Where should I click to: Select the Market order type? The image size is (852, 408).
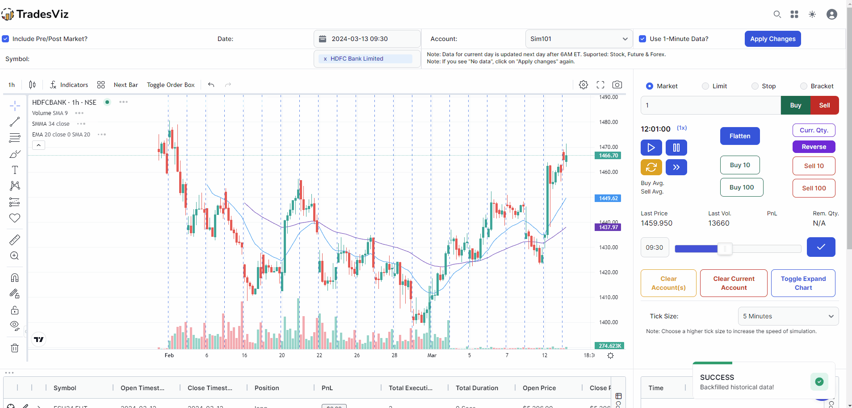[x=650, y=86]
